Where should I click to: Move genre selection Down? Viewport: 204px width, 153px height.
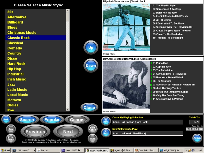[x=91, y=66]
